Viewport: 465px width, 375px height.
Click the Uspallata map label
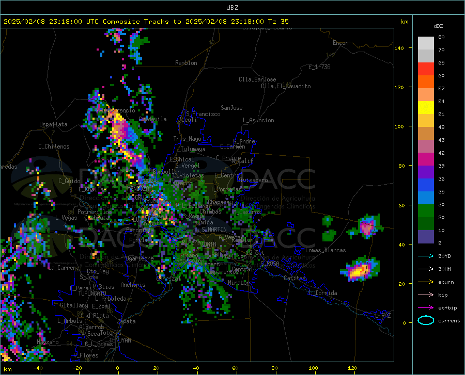[x=53, y=124]
